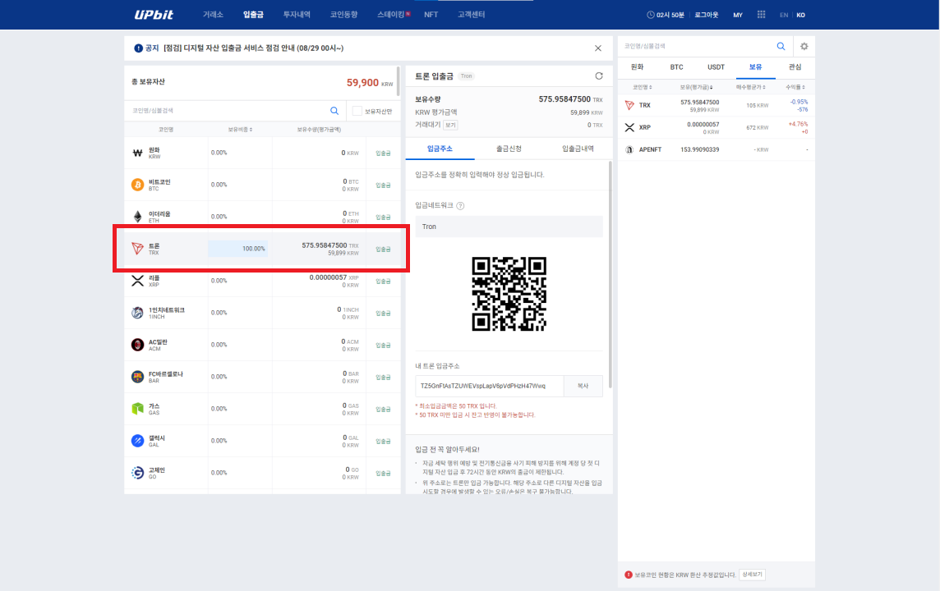Click the 리플 XRP icon in asset list
This screenshot has height=591, width=940.
click(x=137, y=281)
